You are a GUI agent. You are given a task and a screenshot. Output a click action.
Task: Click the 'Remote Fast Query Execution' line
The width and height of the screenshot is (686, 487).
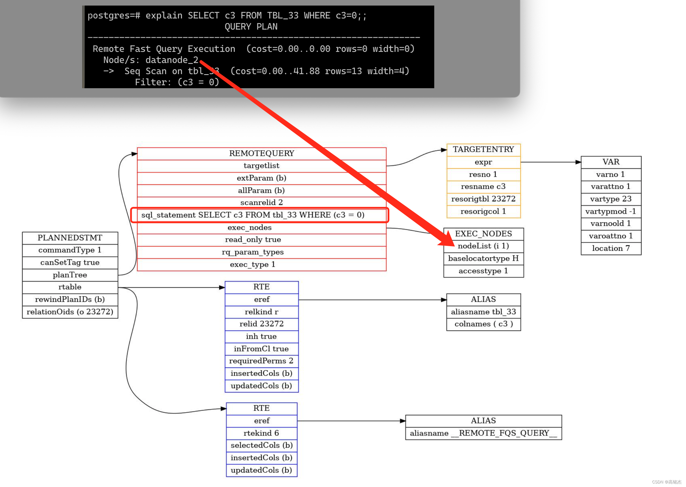pyautogui.click(x=254, y=49)
